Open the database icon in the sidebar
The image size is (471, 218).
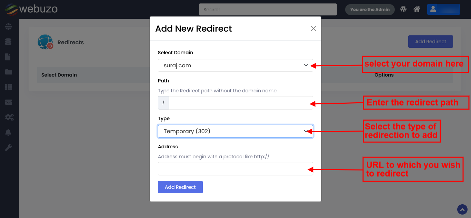click(x=8, y=42)
